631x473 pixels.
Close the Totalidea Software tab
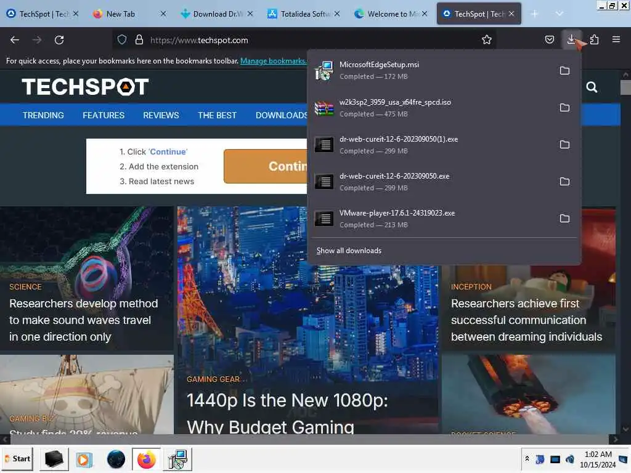337,14
